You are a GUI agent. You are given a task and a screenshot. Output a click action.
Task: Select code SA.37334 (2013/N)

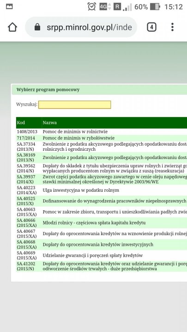(x=26, y=147)
